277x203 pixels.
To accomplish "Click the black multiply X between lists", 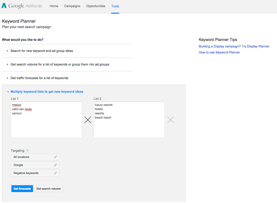I will click(88, 120).
